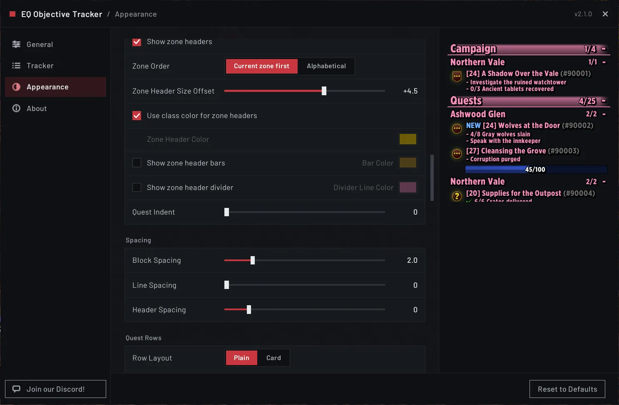Click the About info icon

click(16, 108)
